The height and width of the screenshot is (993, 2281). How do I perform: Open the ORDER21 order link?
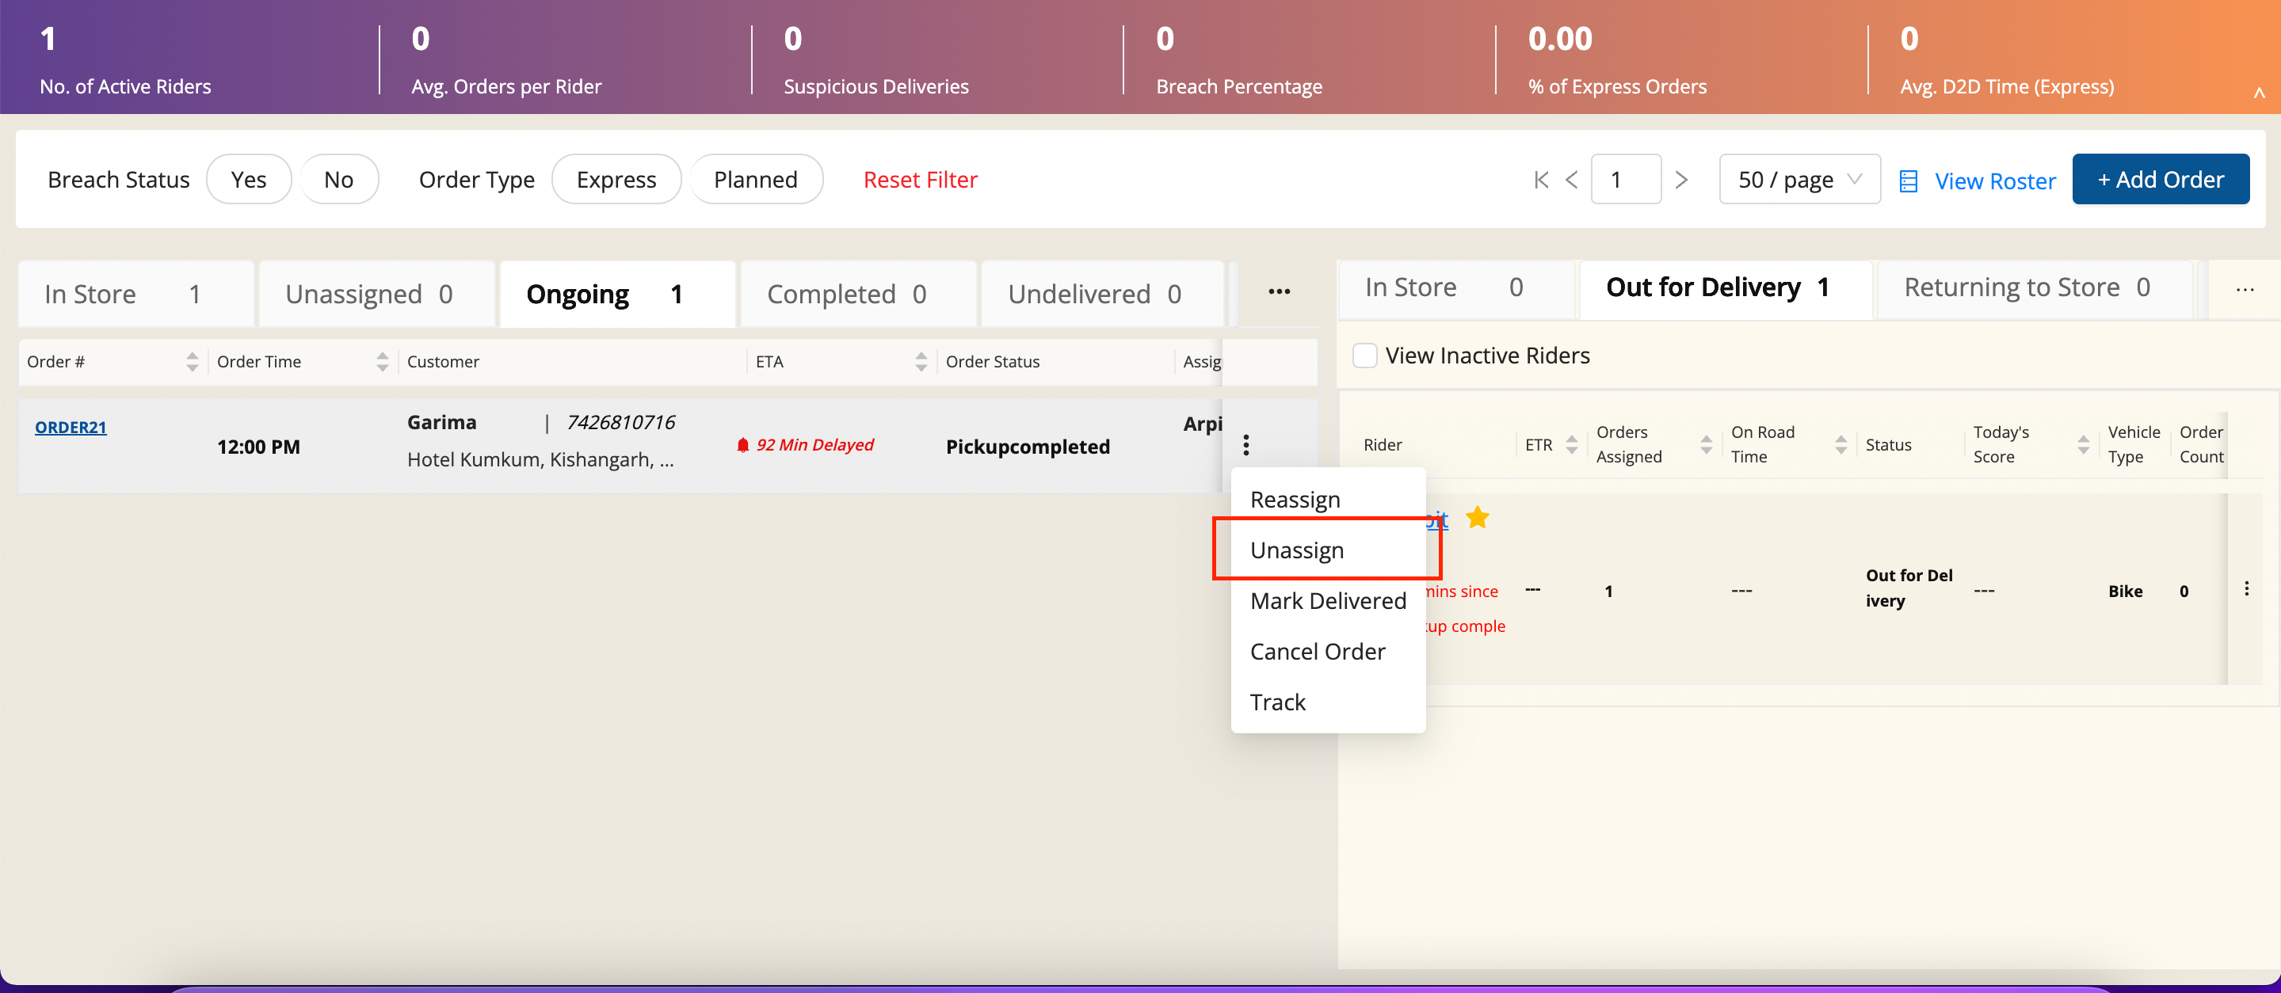pos(70,427)
